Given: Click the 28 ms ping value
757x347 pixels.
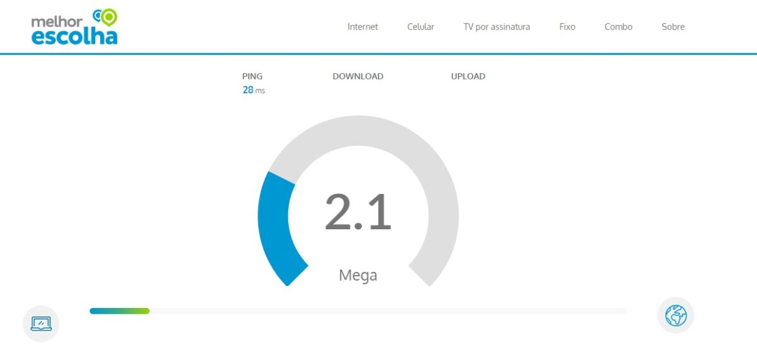Looking at the screenshot, I should tap(254, 90).
